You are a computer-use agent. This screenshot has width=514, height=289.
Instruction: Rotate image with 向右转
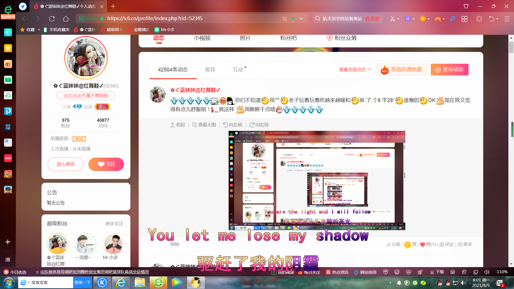(259, 125)
